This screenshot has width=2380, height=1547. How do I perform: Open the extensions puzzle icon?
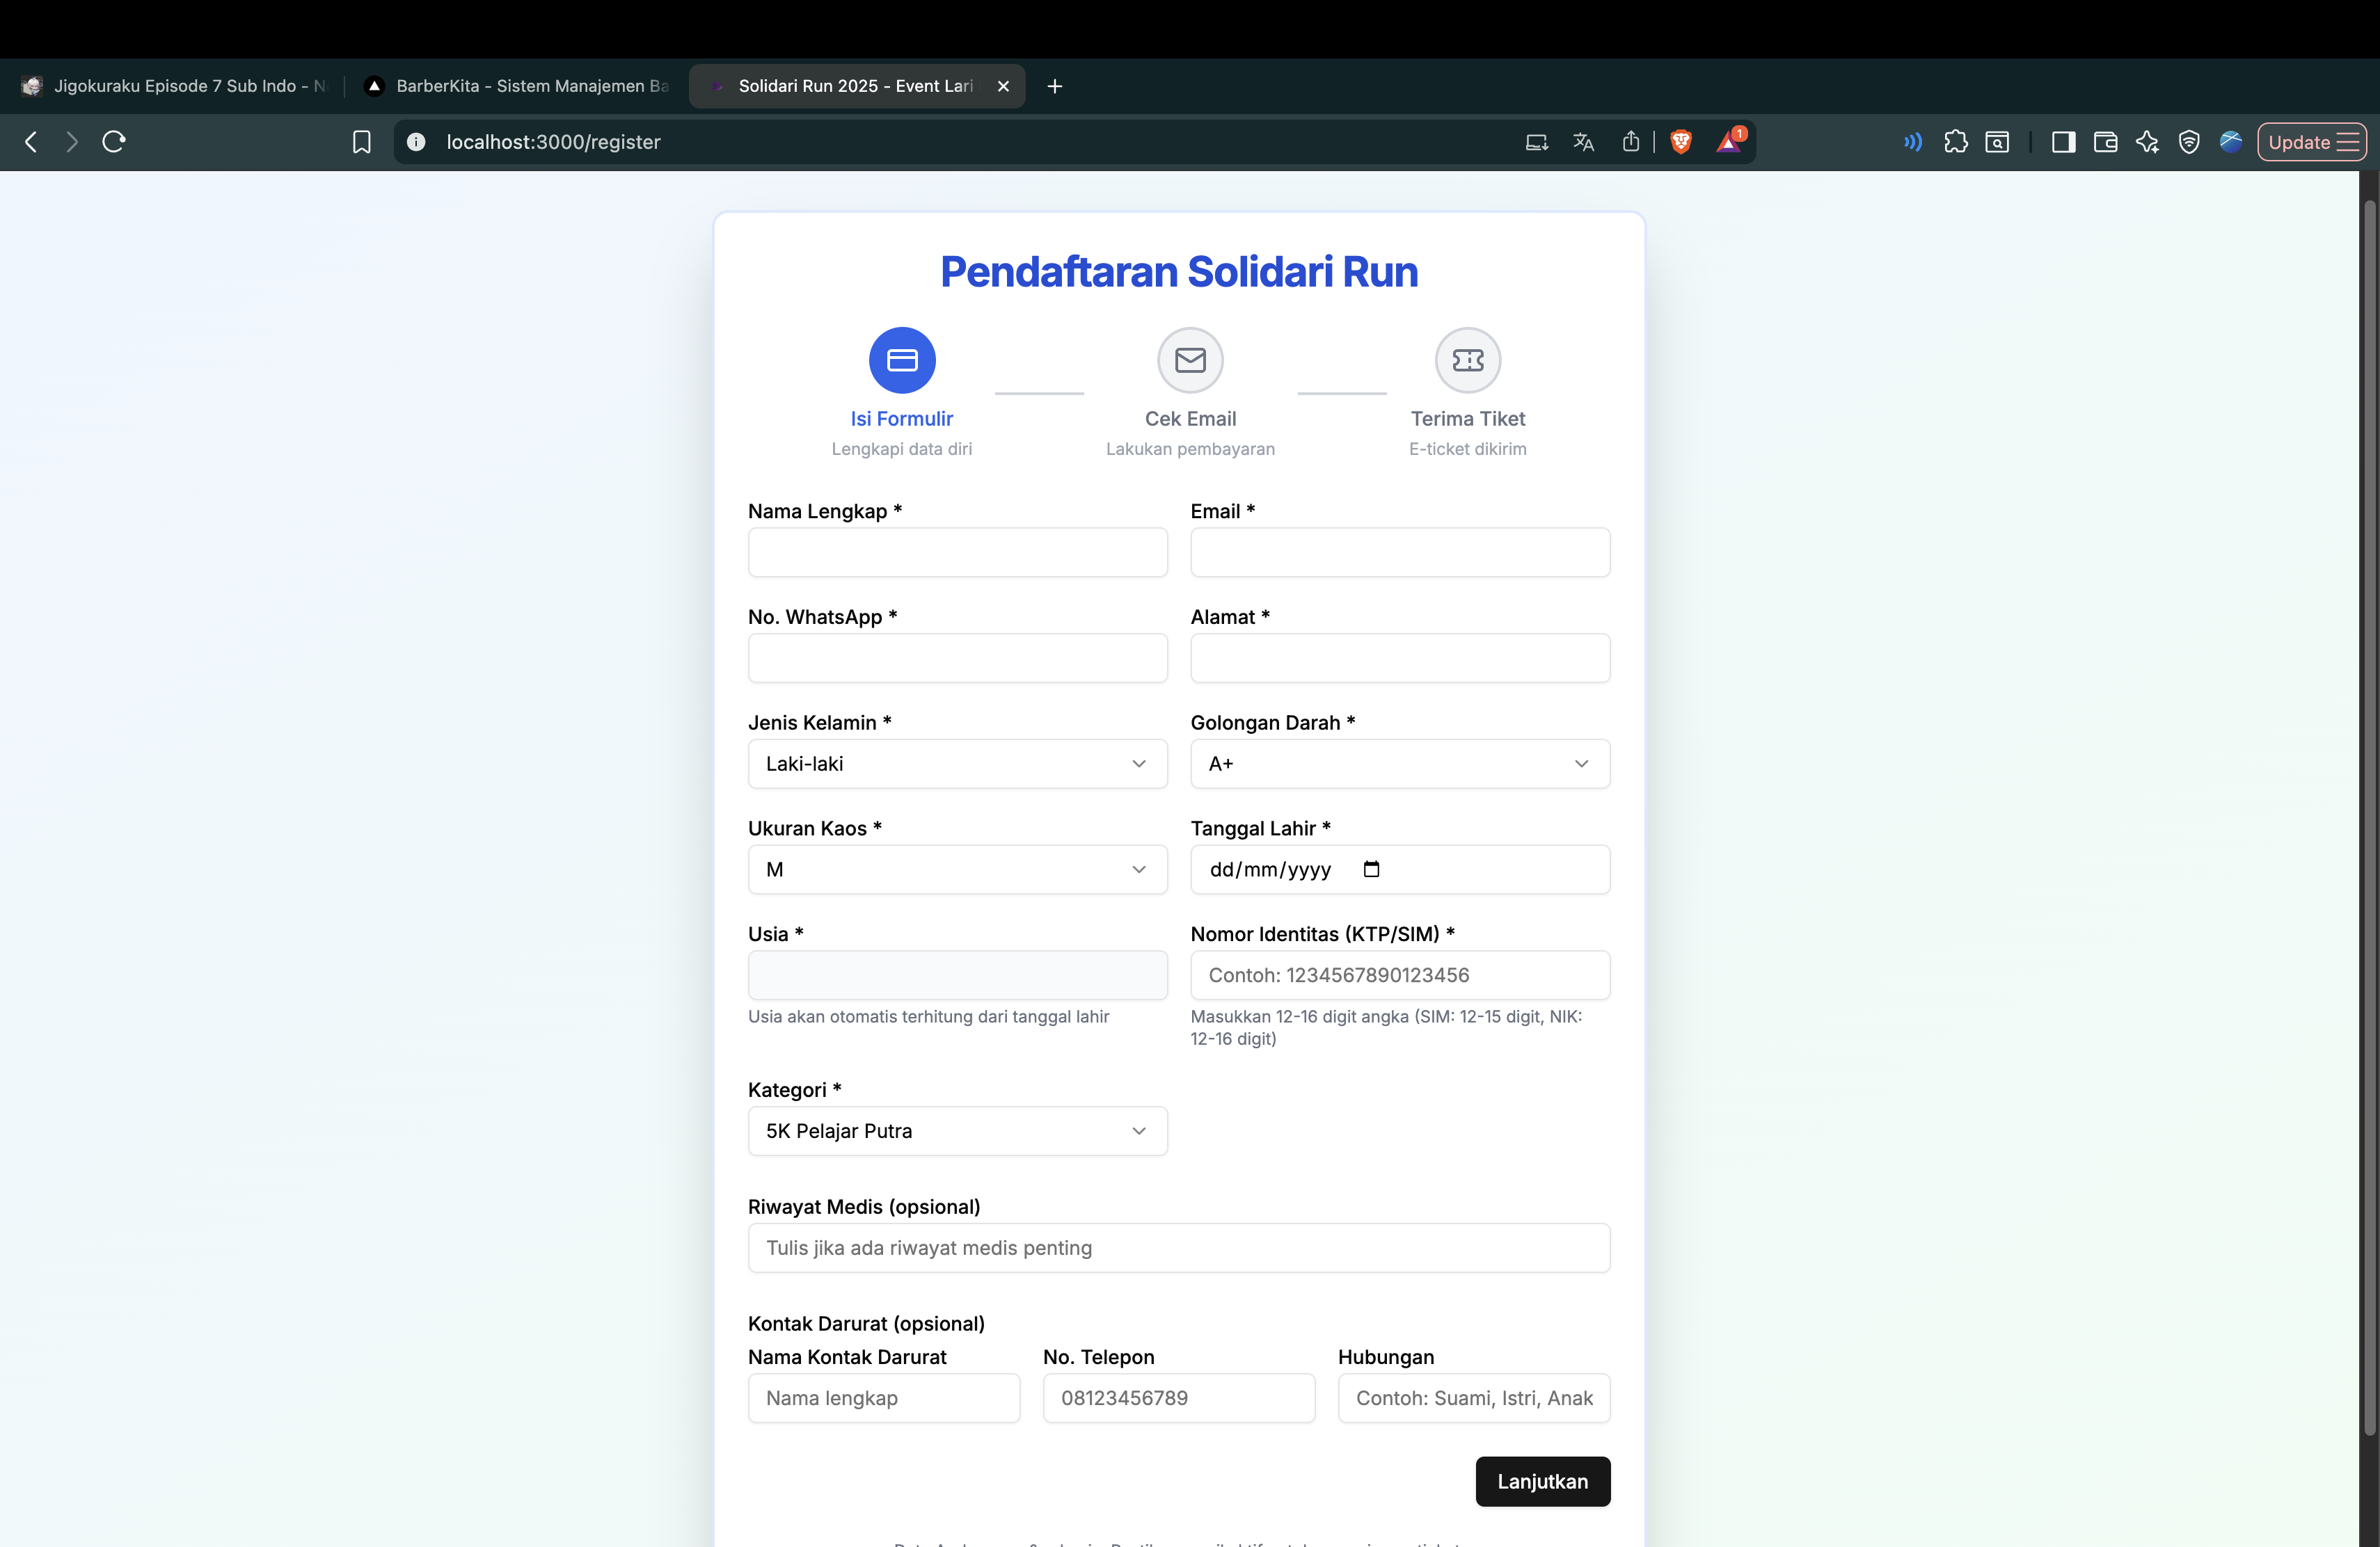1957,142
